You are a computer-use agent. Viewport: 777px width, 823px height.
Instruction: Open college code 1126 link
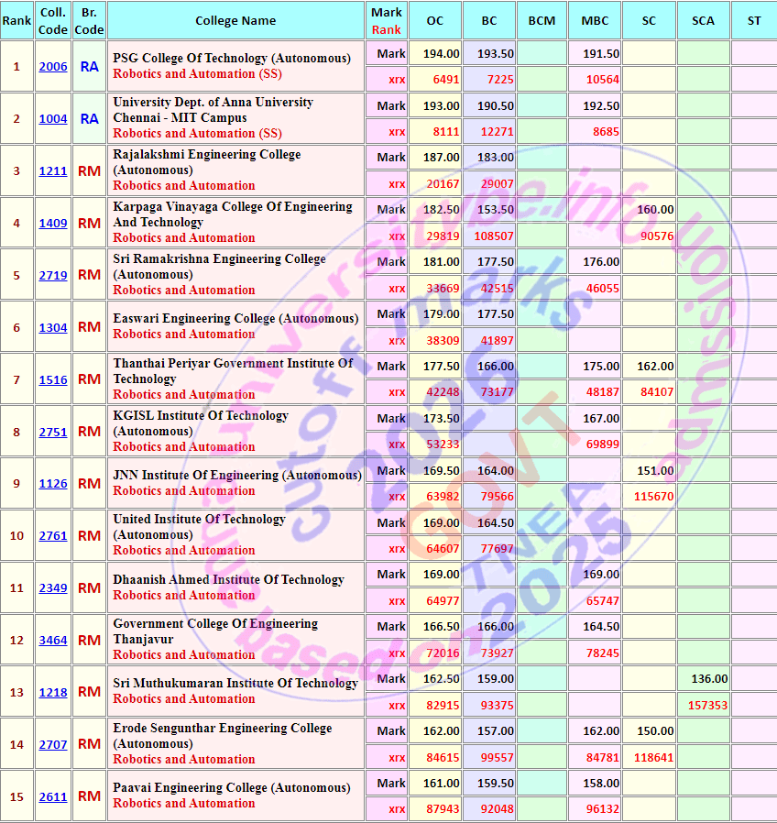(53, 483)
